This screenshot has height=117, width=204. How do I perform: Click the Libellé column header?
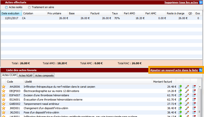coord(86,82)
